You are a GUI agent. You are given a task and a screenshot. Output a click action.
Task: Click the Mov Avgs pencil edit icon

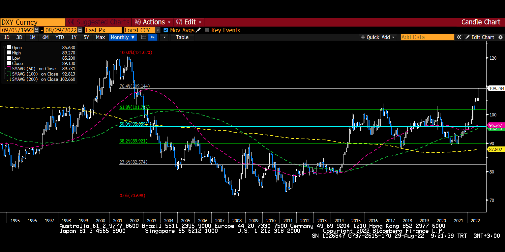(198, 30)
